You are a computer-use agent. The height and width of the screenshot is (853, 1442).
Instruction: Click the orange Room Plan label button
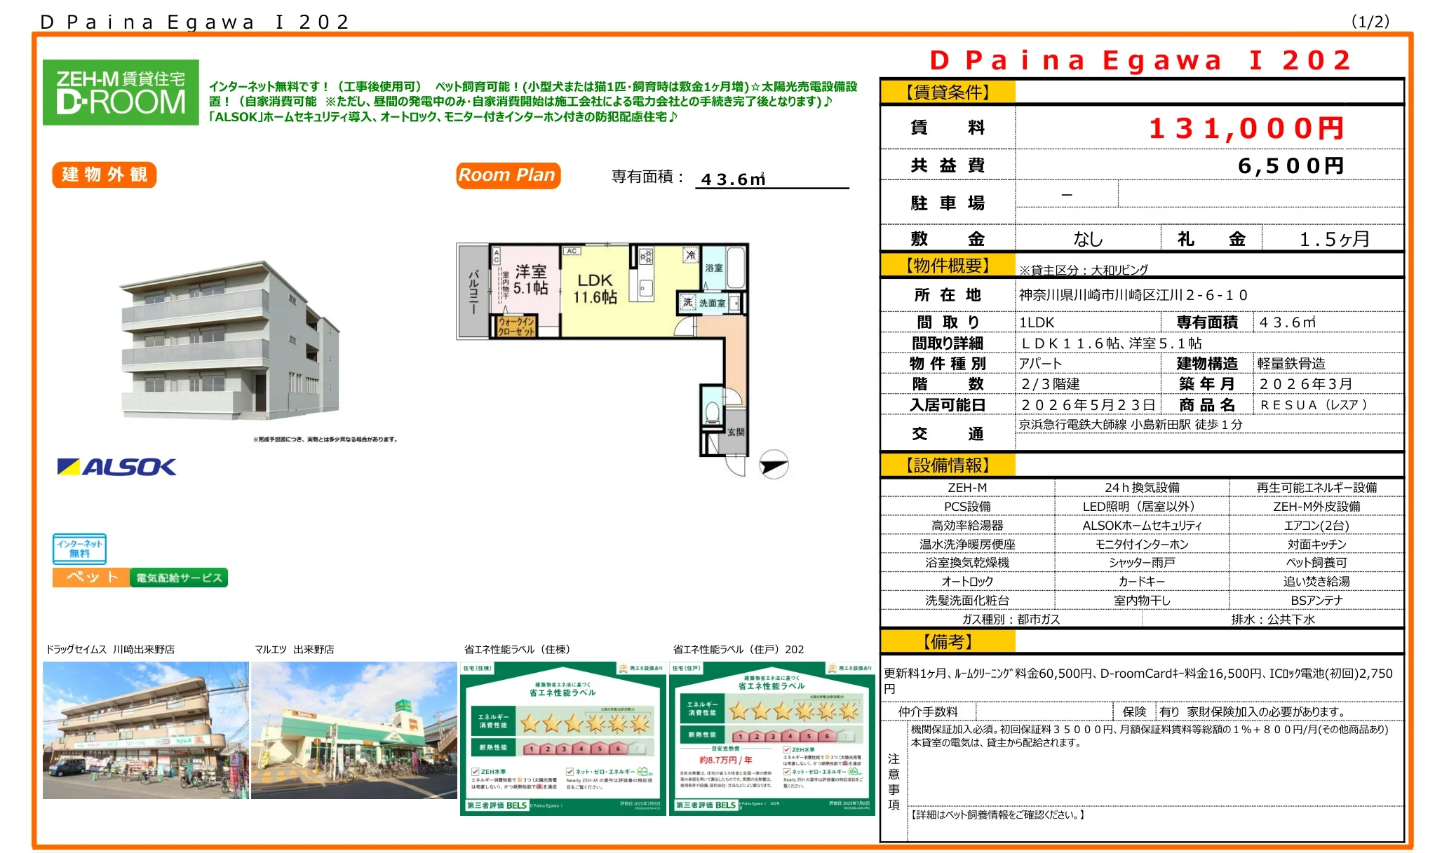point(507,175)
